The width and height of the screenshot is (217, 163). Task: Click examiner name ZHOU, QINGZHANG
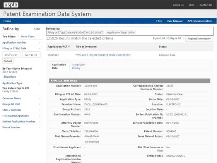coord(96,104)
